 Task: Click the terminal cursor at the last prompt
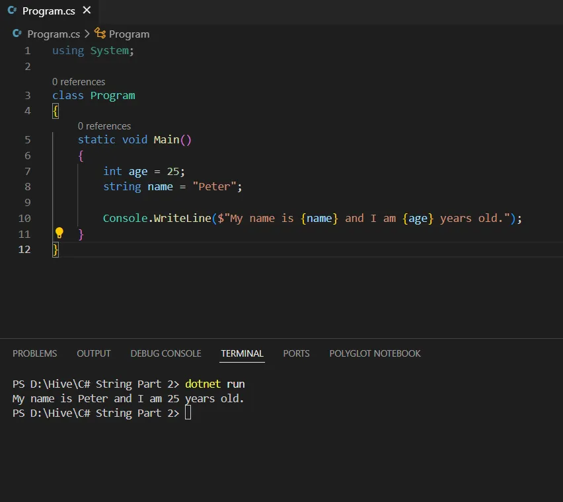tap(188, 413)
